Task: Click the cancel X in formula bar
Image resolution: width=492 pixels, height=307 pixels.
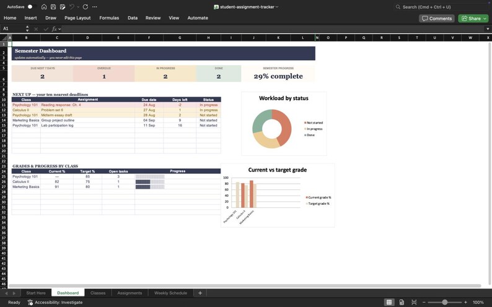Action: (36, 29)
